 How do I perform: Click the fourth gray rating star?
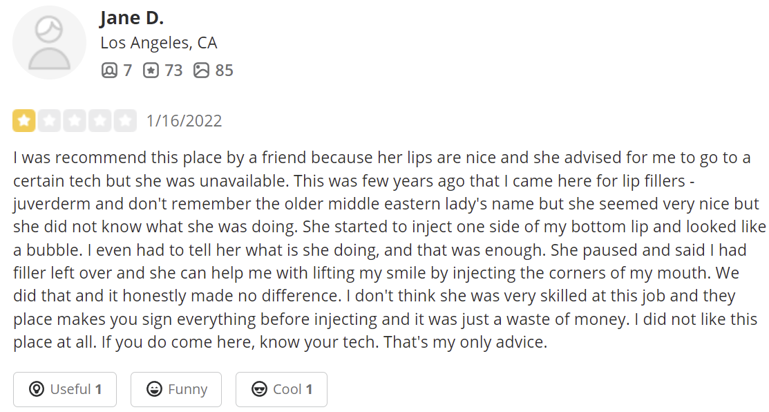tap(99, 121)
